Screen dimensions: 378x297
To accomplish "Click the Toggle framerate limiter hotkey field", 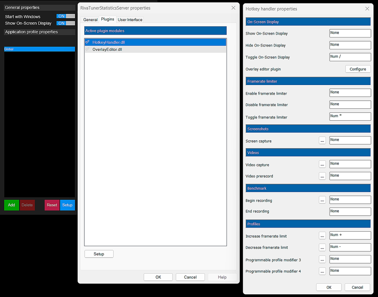I will pos(350,117).
